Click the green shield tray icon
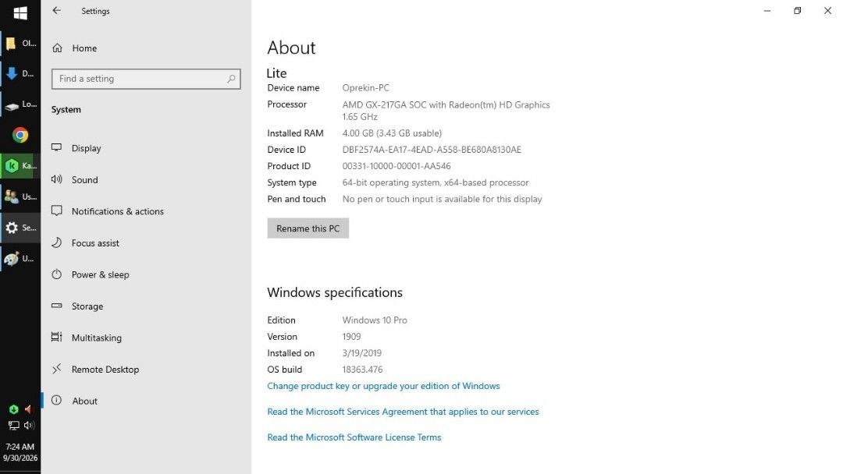Image resolution: width=843 pixels, height=474 pixels. (13, 409)
